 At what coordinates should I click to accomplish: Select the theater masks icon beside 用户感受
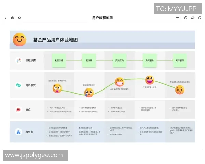pos(18,85)
